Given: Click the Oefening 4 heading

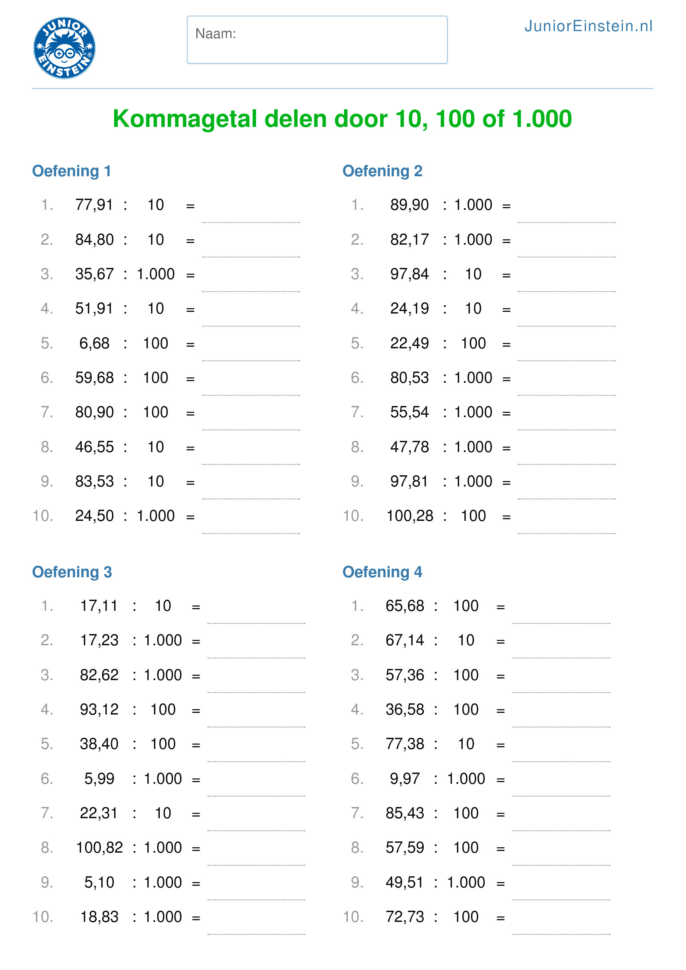Looking at the screenshot, I should [x=382, y=572].
